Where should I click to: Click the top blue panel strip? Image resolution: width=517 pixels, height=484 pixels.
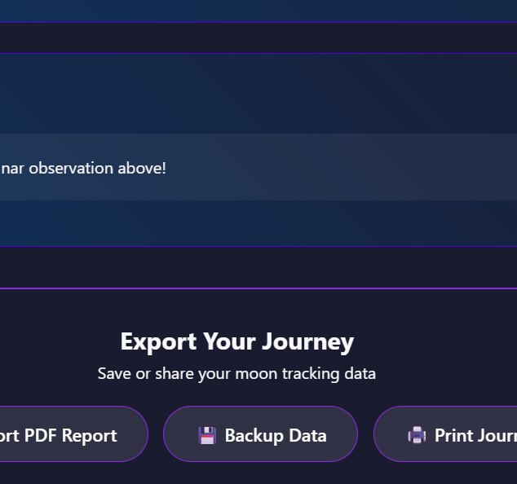point(245,10)
